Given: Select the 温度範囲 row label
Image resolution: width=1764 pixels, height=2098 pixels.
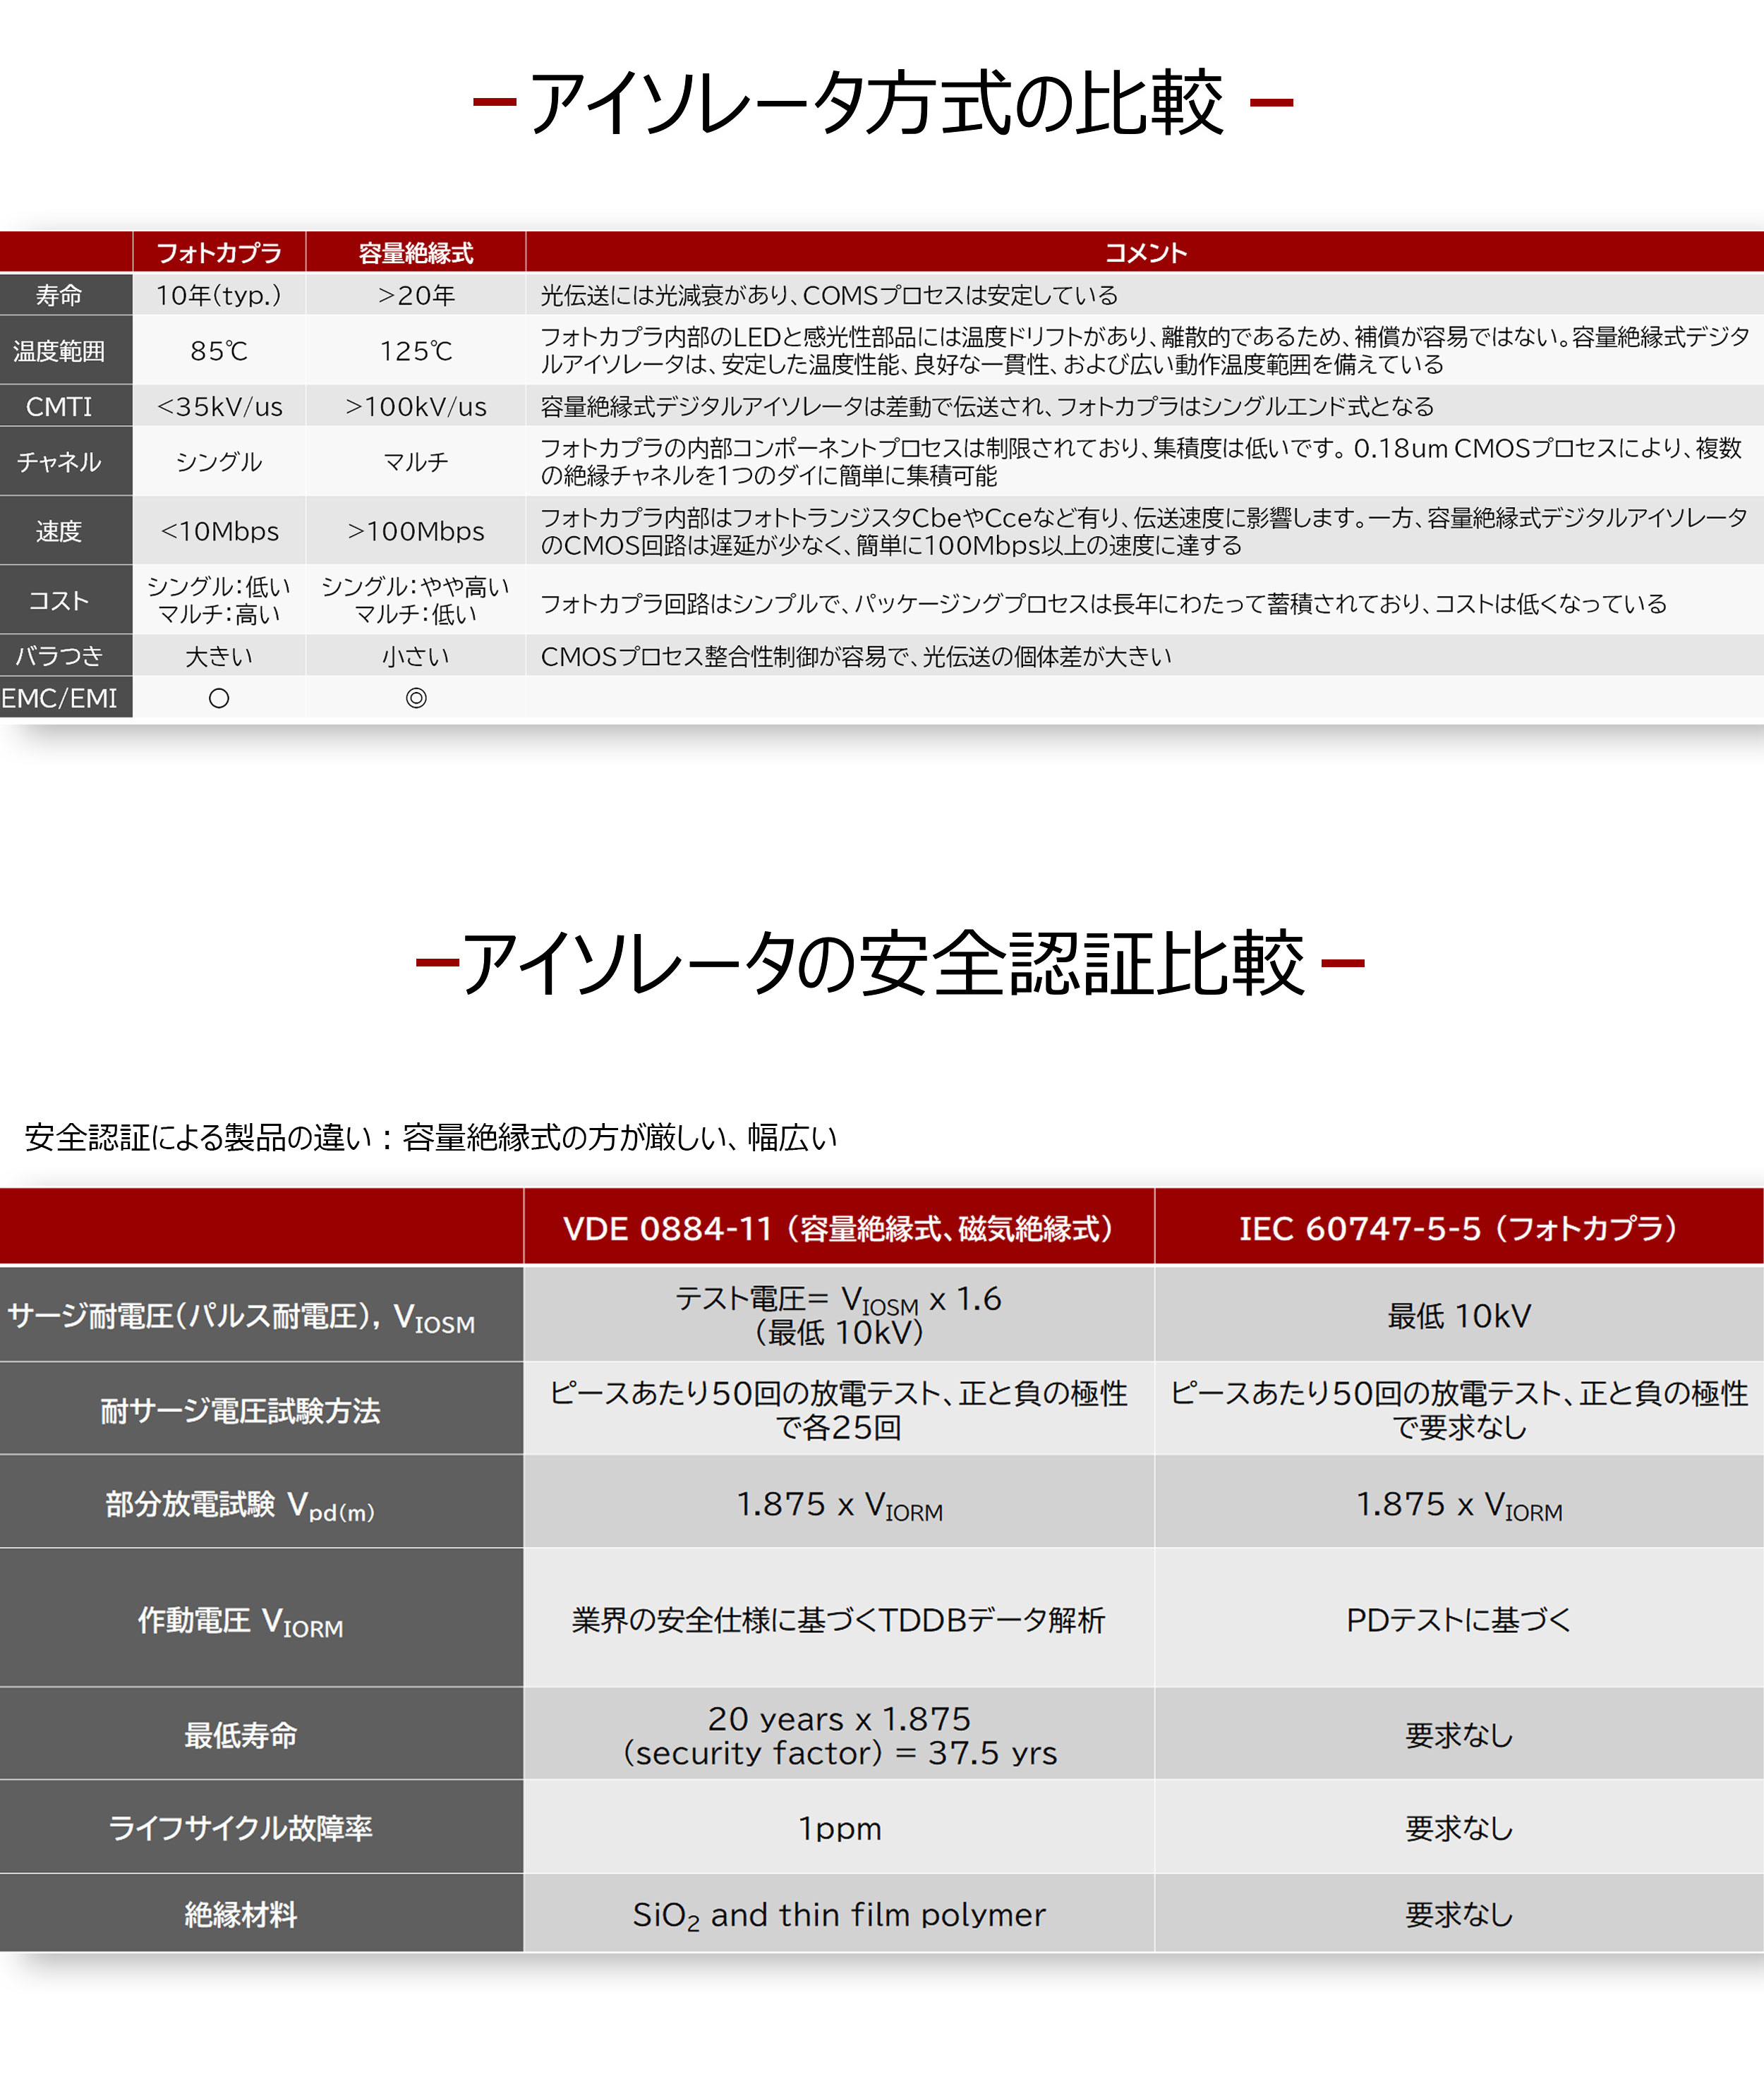Looking at the screenshot, I should pos(59,351).
